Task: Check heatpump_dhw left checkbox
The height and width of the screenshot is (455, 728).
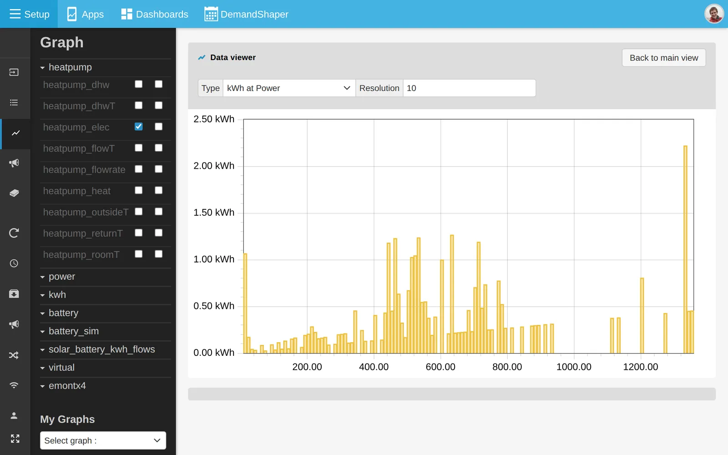Action: pyautogui.click(x=139, y=84)
